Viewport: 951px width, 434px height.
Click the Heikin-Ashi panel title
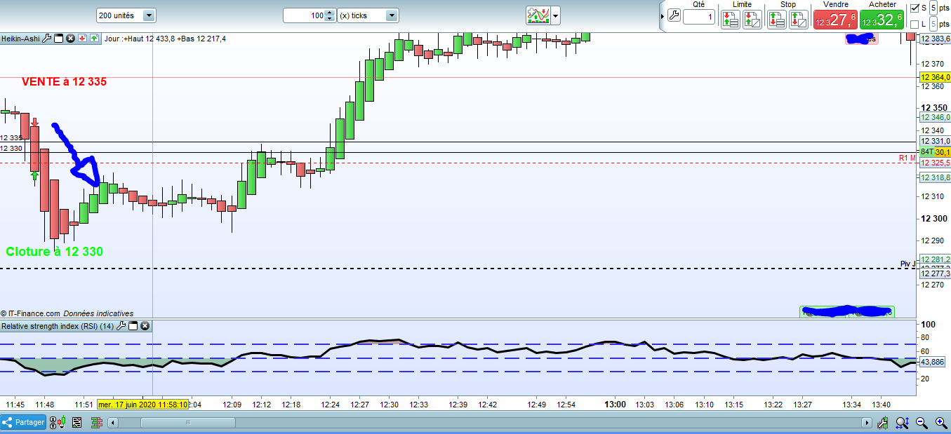click(20, 39)
